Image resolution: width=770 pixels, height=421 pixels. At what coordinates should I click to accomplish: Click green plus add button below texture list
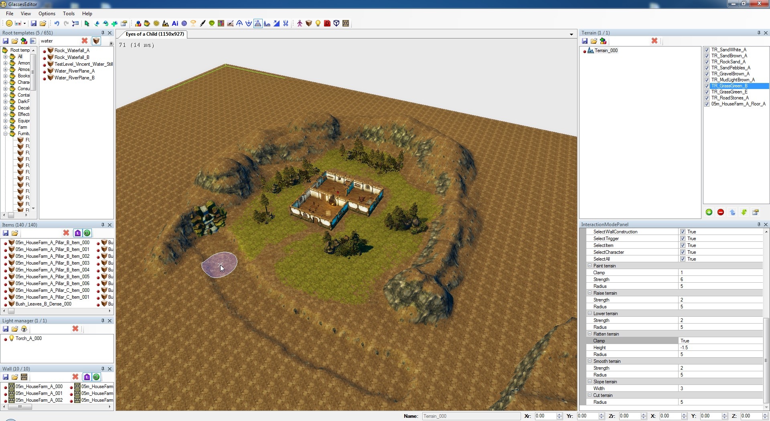(709, 212)
